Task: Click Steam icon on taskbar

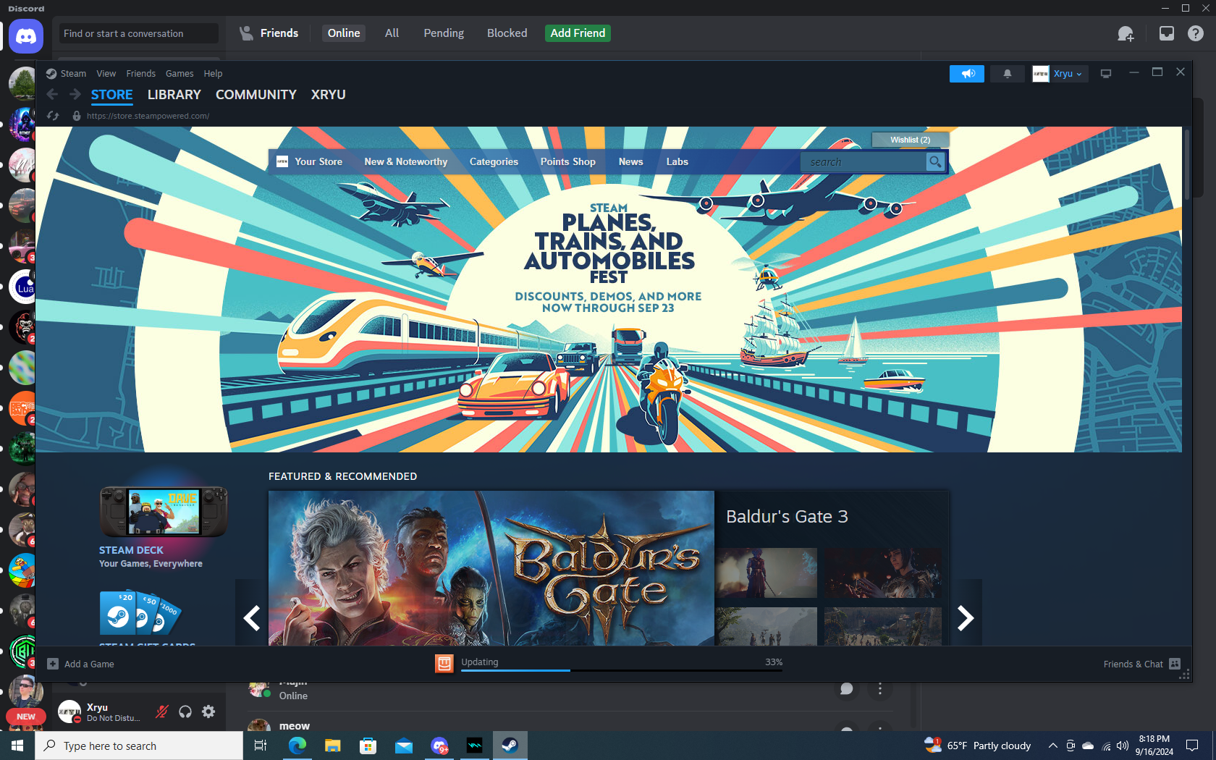Action: (510, 746)
